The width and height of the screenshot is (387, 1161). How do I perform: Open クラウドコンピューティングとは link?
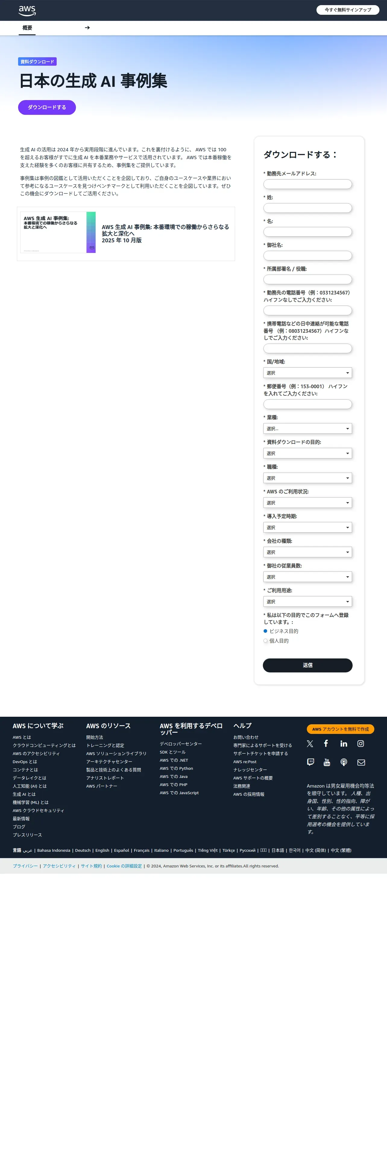coord(44,745)
